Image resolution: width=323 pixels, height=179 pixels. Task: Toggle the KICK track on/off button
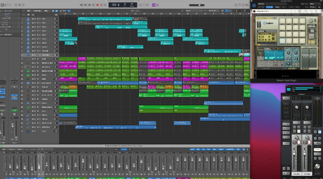click(56, 59)
